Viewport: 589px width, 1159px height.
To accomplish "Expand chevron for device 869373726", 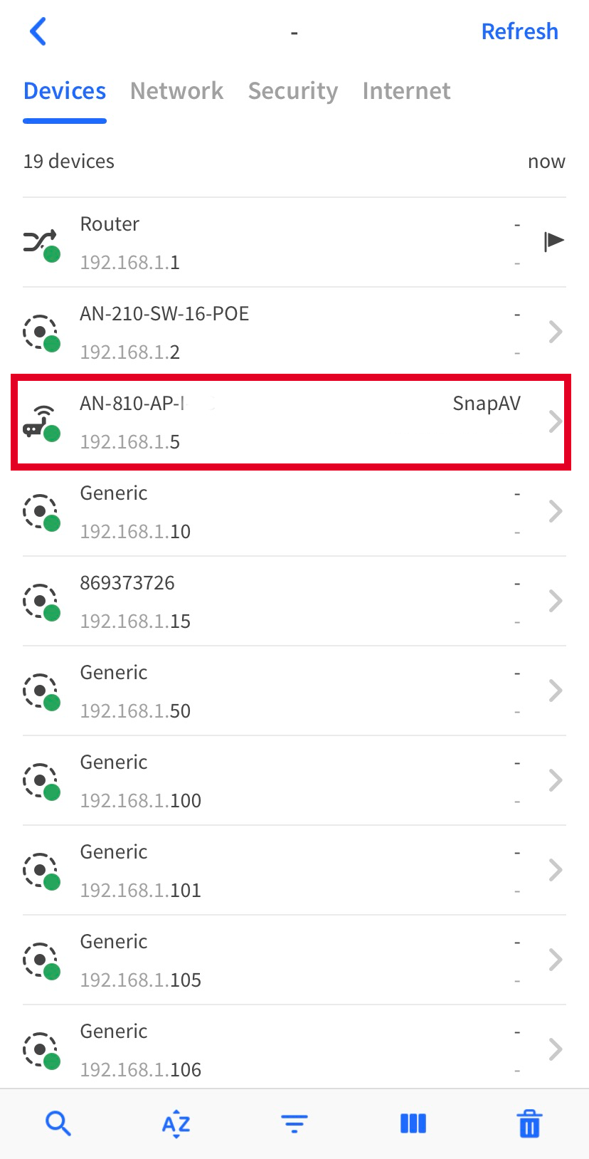I will click(x=556, y=601).
